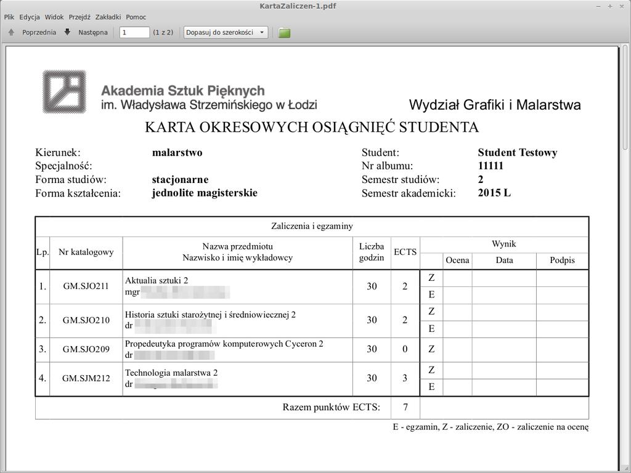
Task: Click the Ocena column header
Action: click(458, 261)
